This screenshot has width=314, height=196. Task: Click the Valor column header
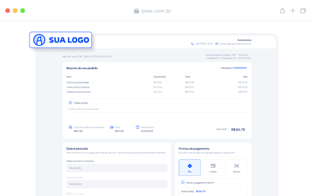pos(188,77)
